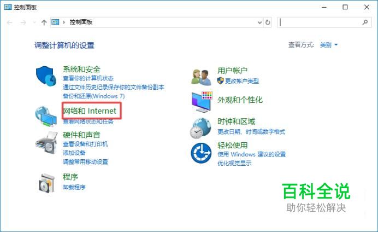Open 系统和安全 category link

81,69
